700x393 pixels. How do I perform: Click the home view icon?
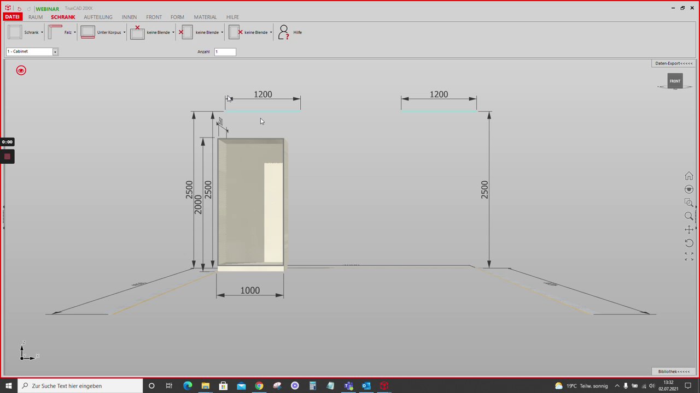point(689,176)
